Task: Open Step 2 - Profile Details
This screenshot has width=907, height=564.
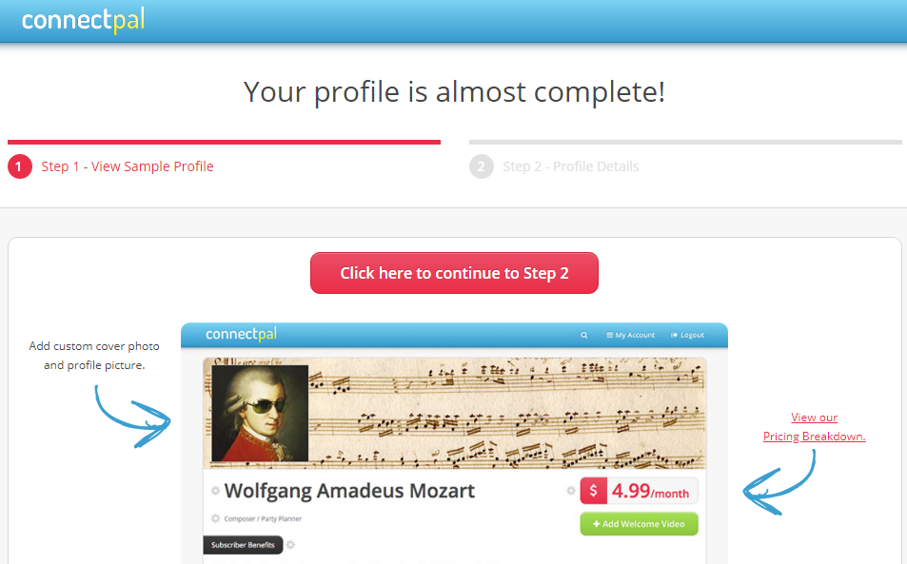Action: click(570, 166)
